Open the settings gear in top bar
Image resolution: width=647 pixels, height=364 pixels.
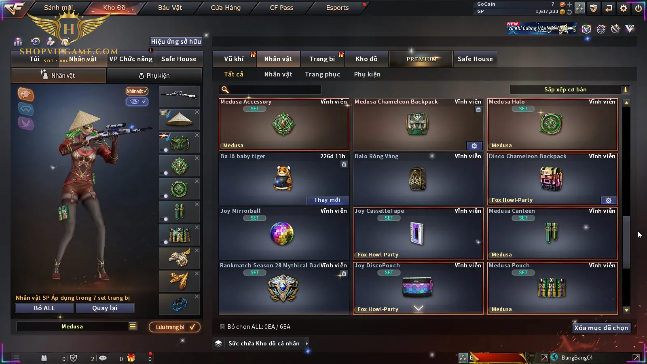[x=624, y=8]
